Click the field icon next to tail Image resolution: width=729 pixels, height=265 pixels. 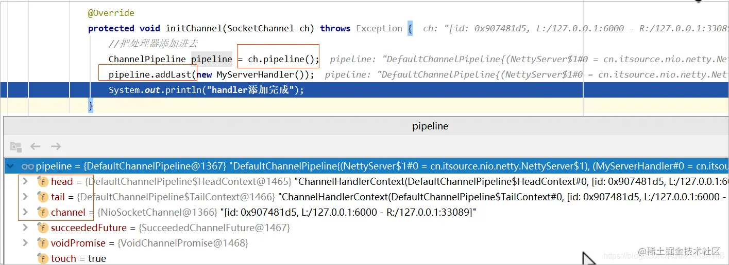(43, 197)
